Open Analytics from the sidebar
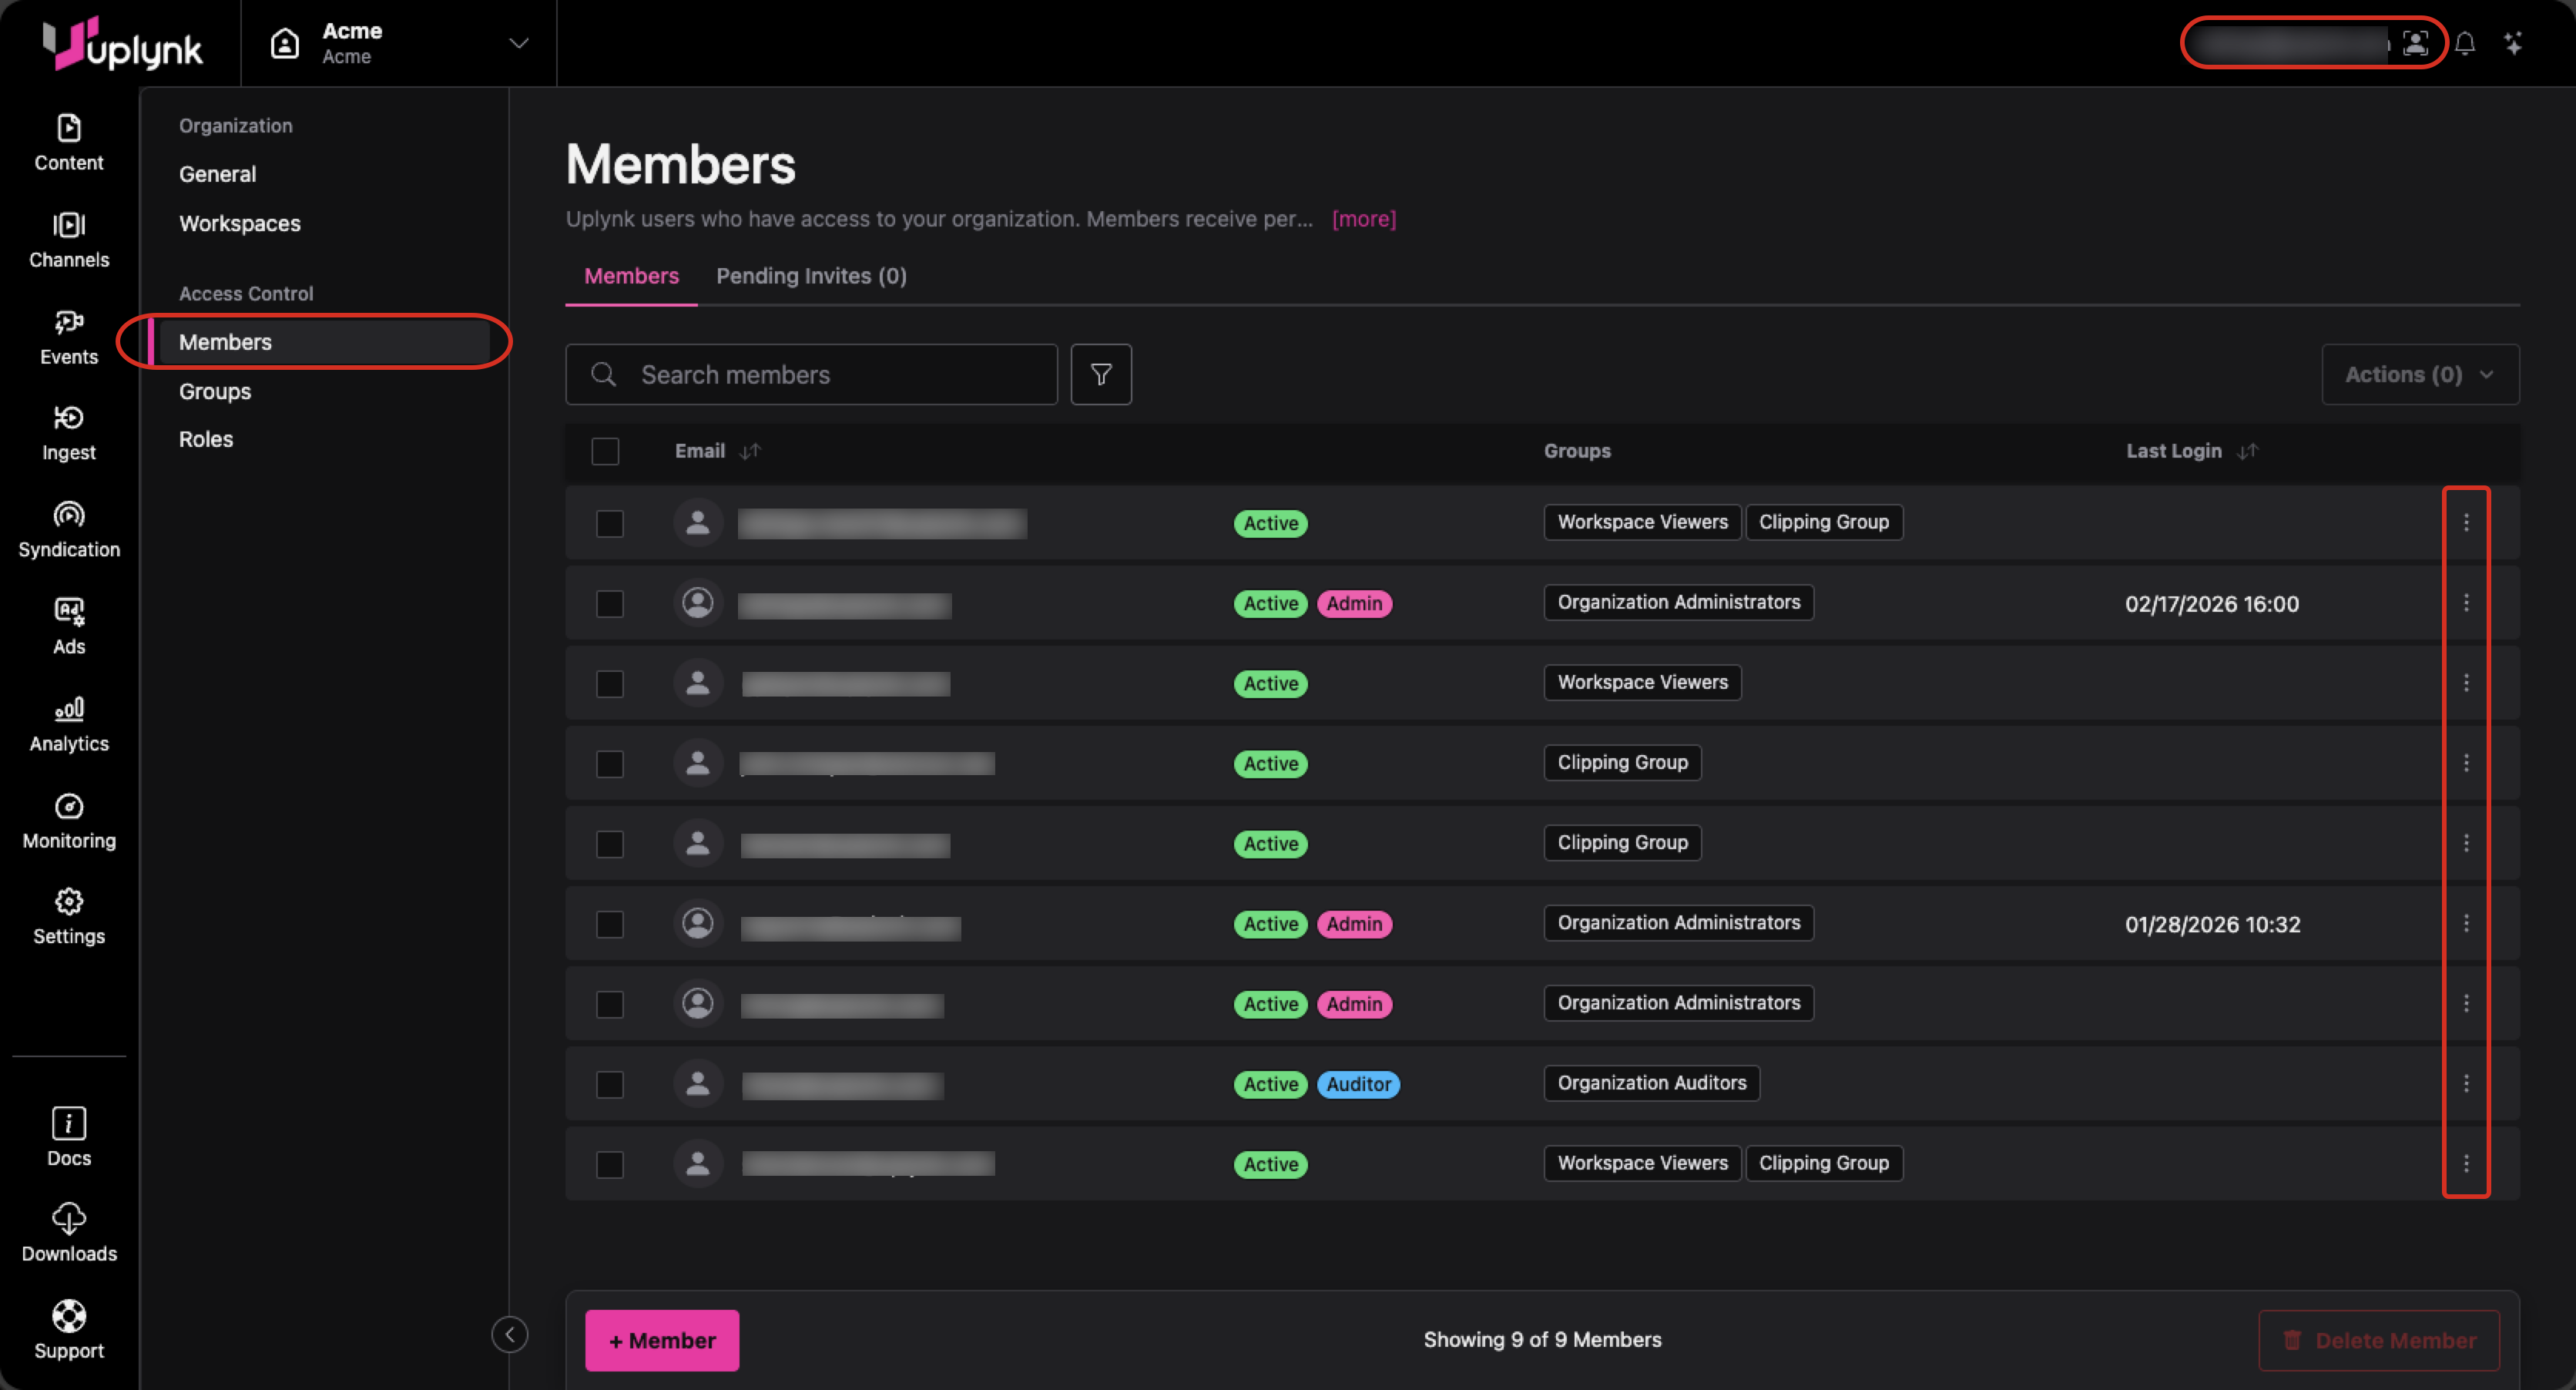 (x=68, y=724)
